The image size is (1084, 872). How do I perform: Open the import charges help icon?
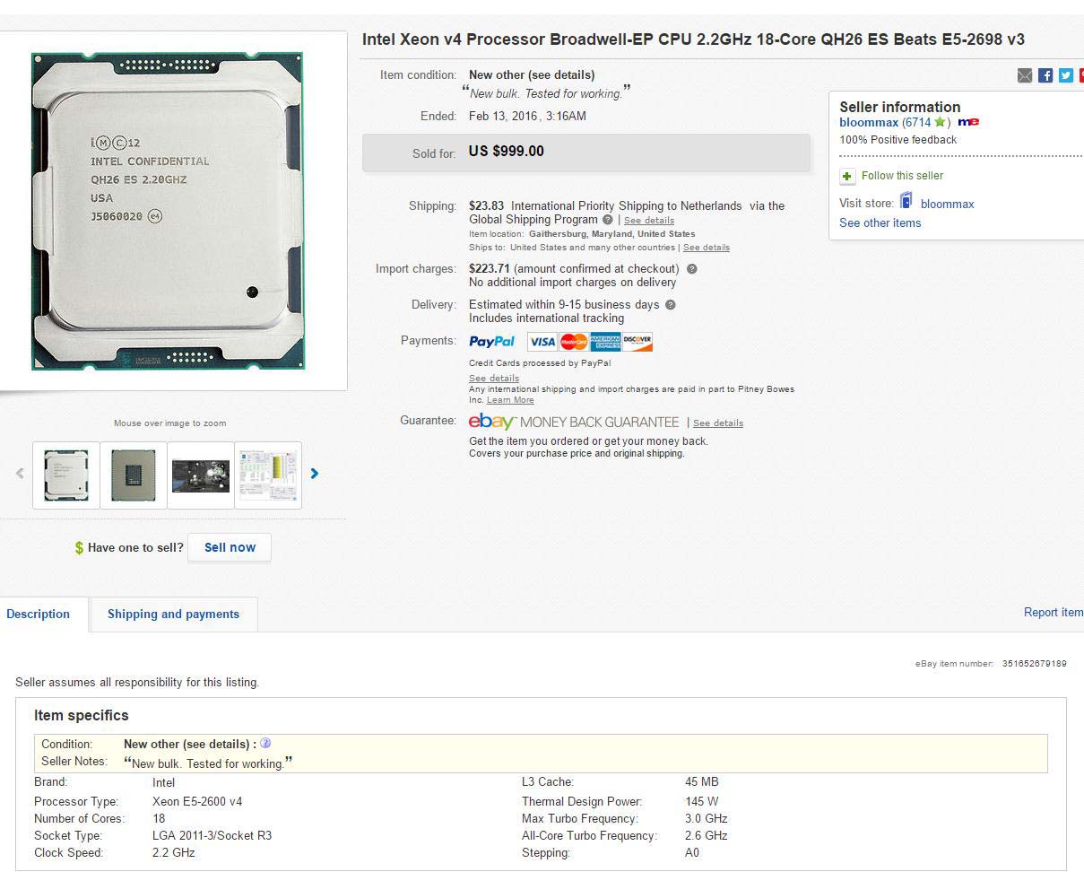point(691,268)
